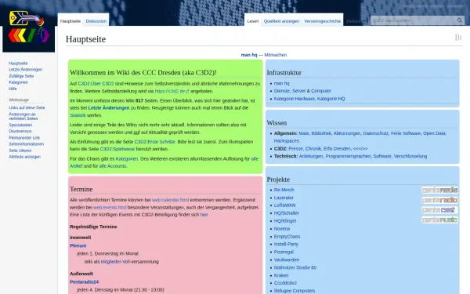Open the EmptyChaos project link
The height and width of the screenshot is (294, 470).
pos(287,237)
